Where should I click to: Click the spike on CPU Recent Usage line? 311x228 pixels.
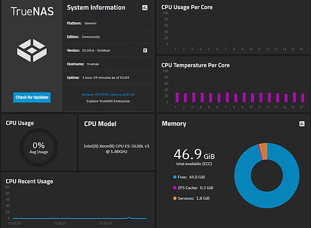pos(129,218)
